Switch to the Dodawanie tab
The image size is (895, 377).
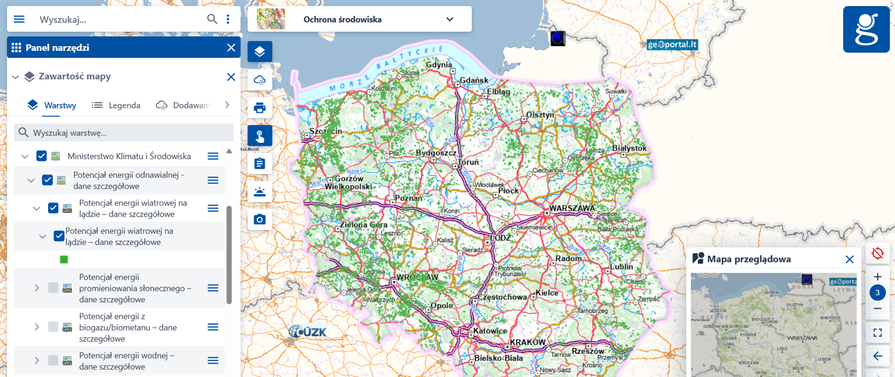(x=183, y=106)
